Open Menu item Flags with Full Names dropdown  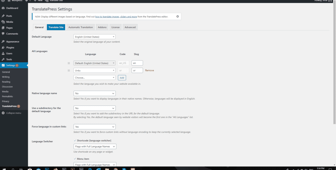(x=95, y=164)
